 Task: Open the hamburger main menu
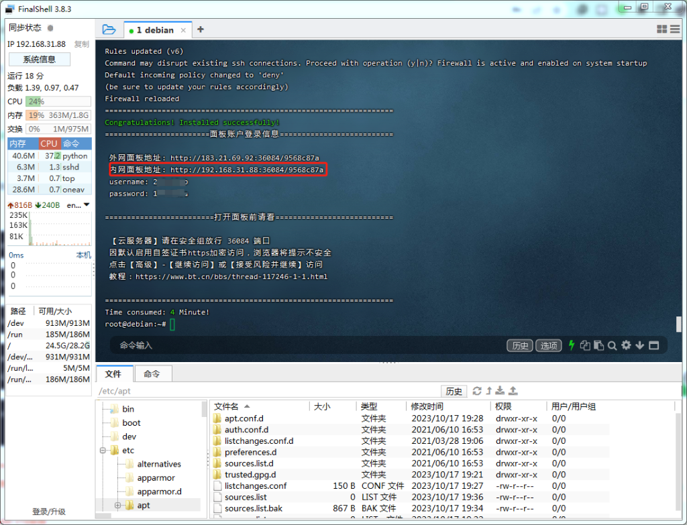(x=675, y=30)
